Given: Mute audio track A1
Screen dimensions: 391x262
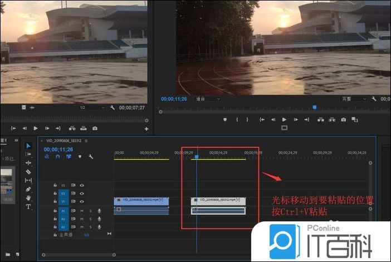Looking at the screenshot, I should 81,211.
